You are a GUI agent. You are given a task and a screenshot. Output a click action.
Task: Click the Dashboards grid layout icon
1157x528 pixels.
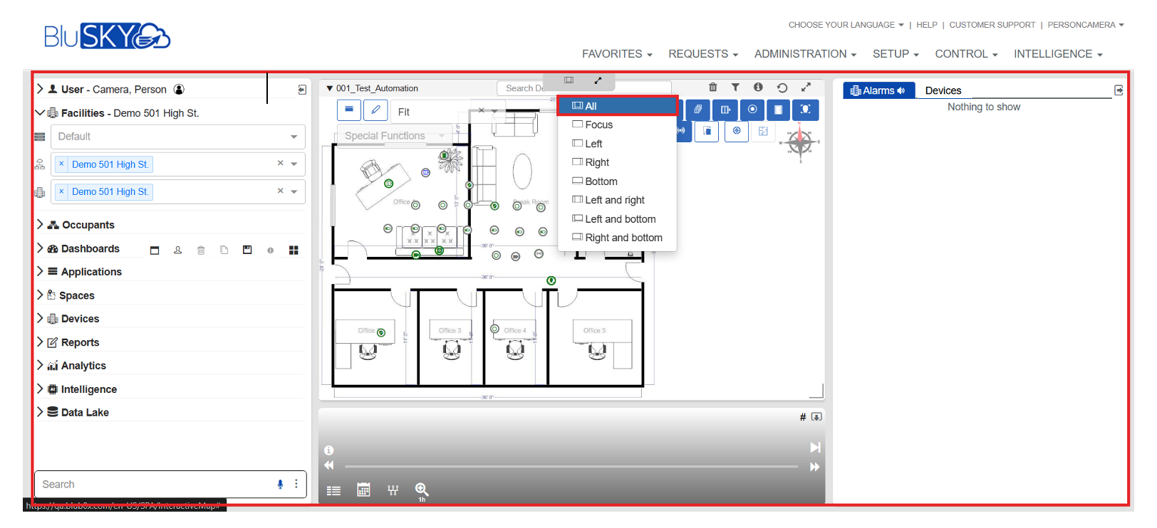pyautogui.click(x=294, y=250)
